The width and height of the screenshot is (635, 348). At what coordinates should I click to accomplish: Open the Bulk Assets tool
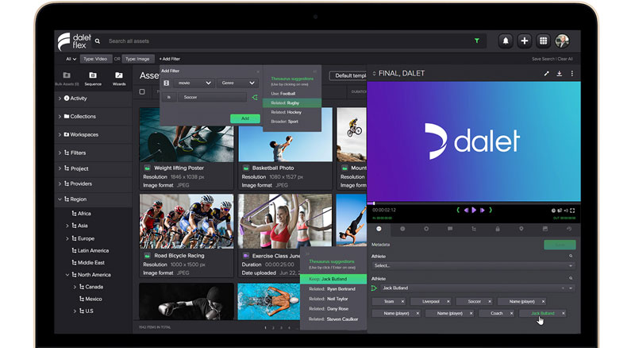(x=67, y=79)
